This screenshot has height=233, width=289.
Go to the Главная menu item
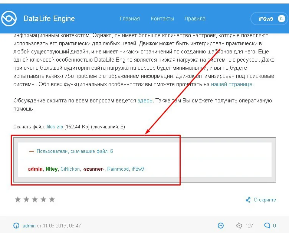130,19
